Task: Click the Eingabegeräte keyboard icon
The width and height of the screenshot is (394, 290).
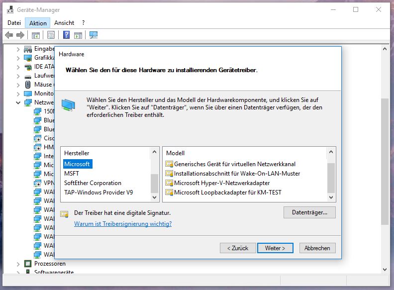Action: point(28,49)
